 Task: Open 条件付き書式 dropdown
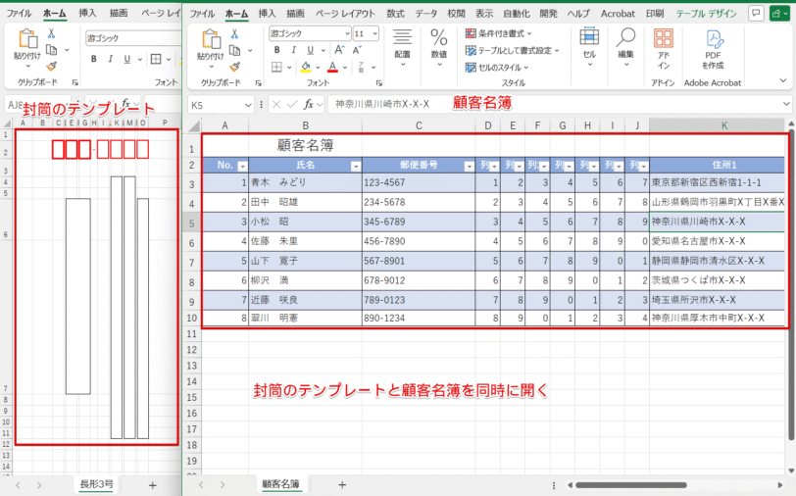[499, 33]
